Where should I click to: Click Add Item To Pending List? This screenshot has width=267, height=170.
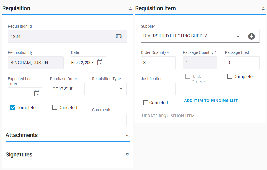pyautogui.click(x=211, y=101)
